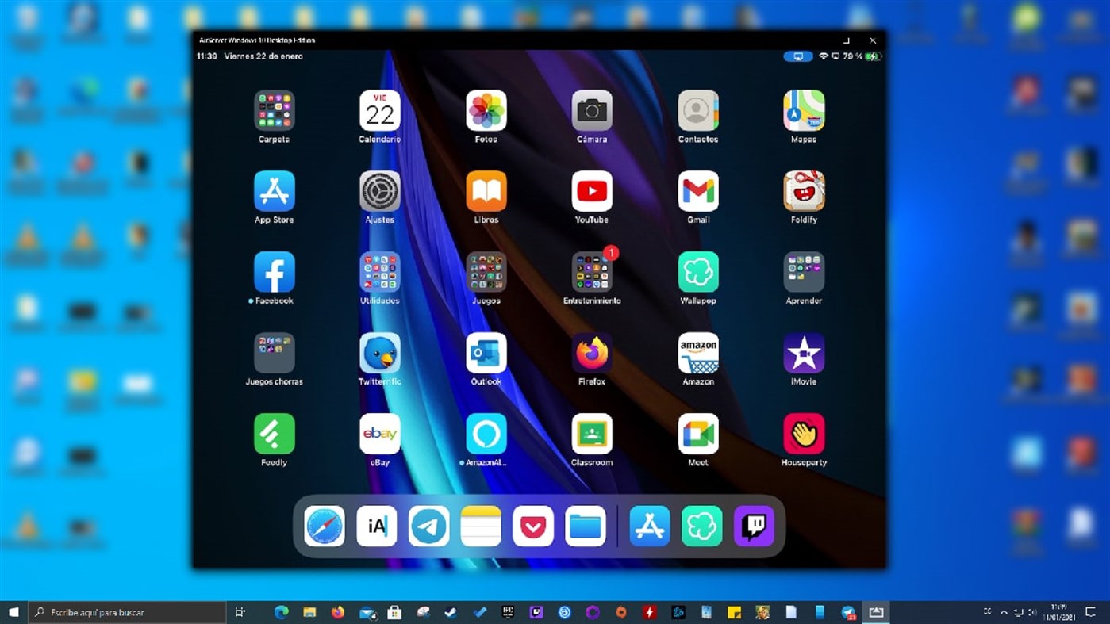Screen dimensions: 1110x624
Task: Open the Juegos app folder
Action: [x=486, y=271]
